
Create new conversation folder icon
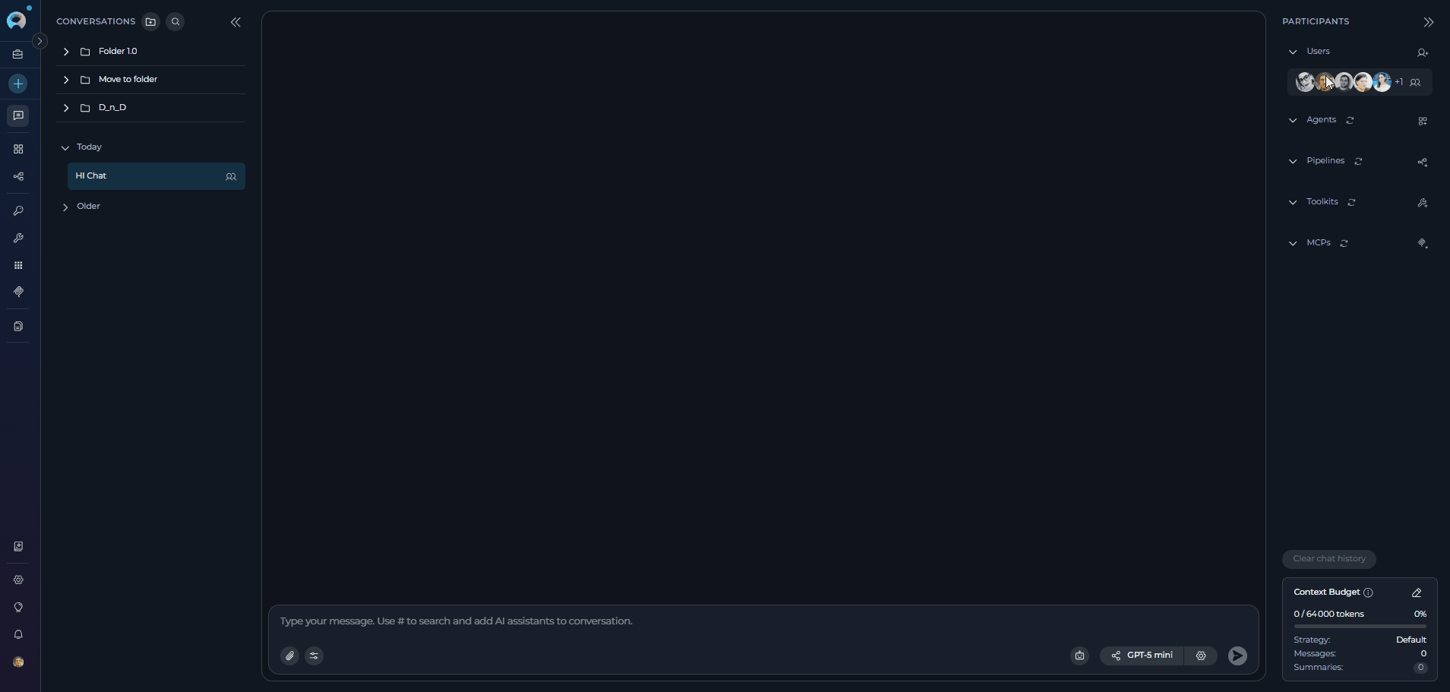pos(151,21)
